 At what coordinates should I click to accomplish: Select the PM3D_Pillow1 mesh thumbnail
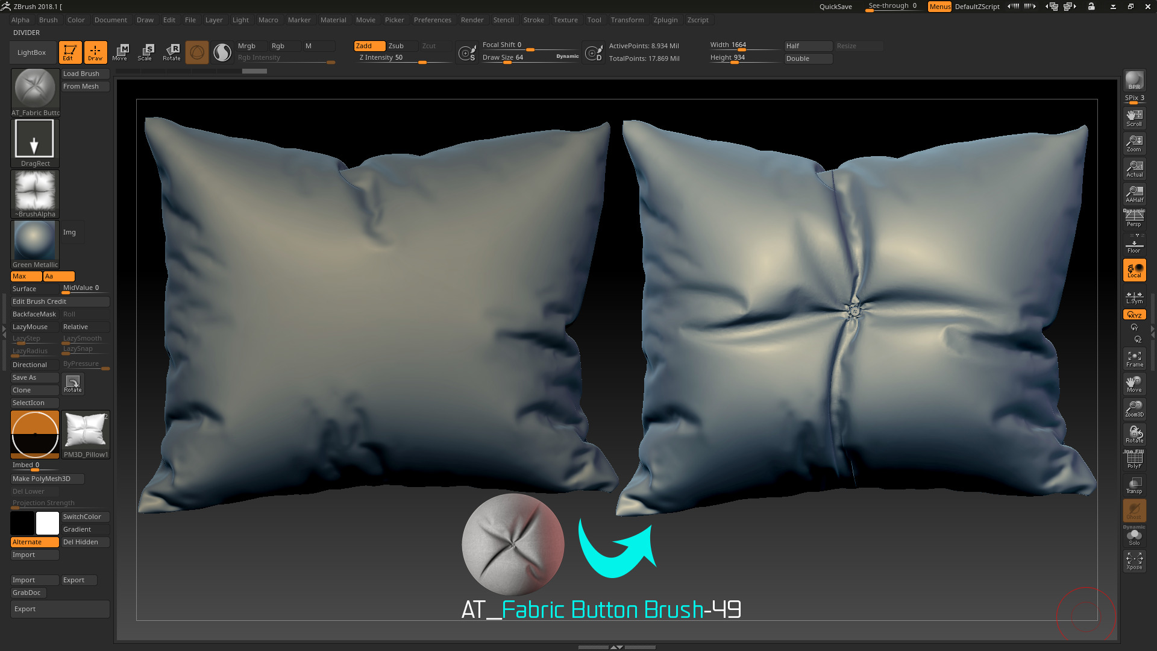(86, 435)
